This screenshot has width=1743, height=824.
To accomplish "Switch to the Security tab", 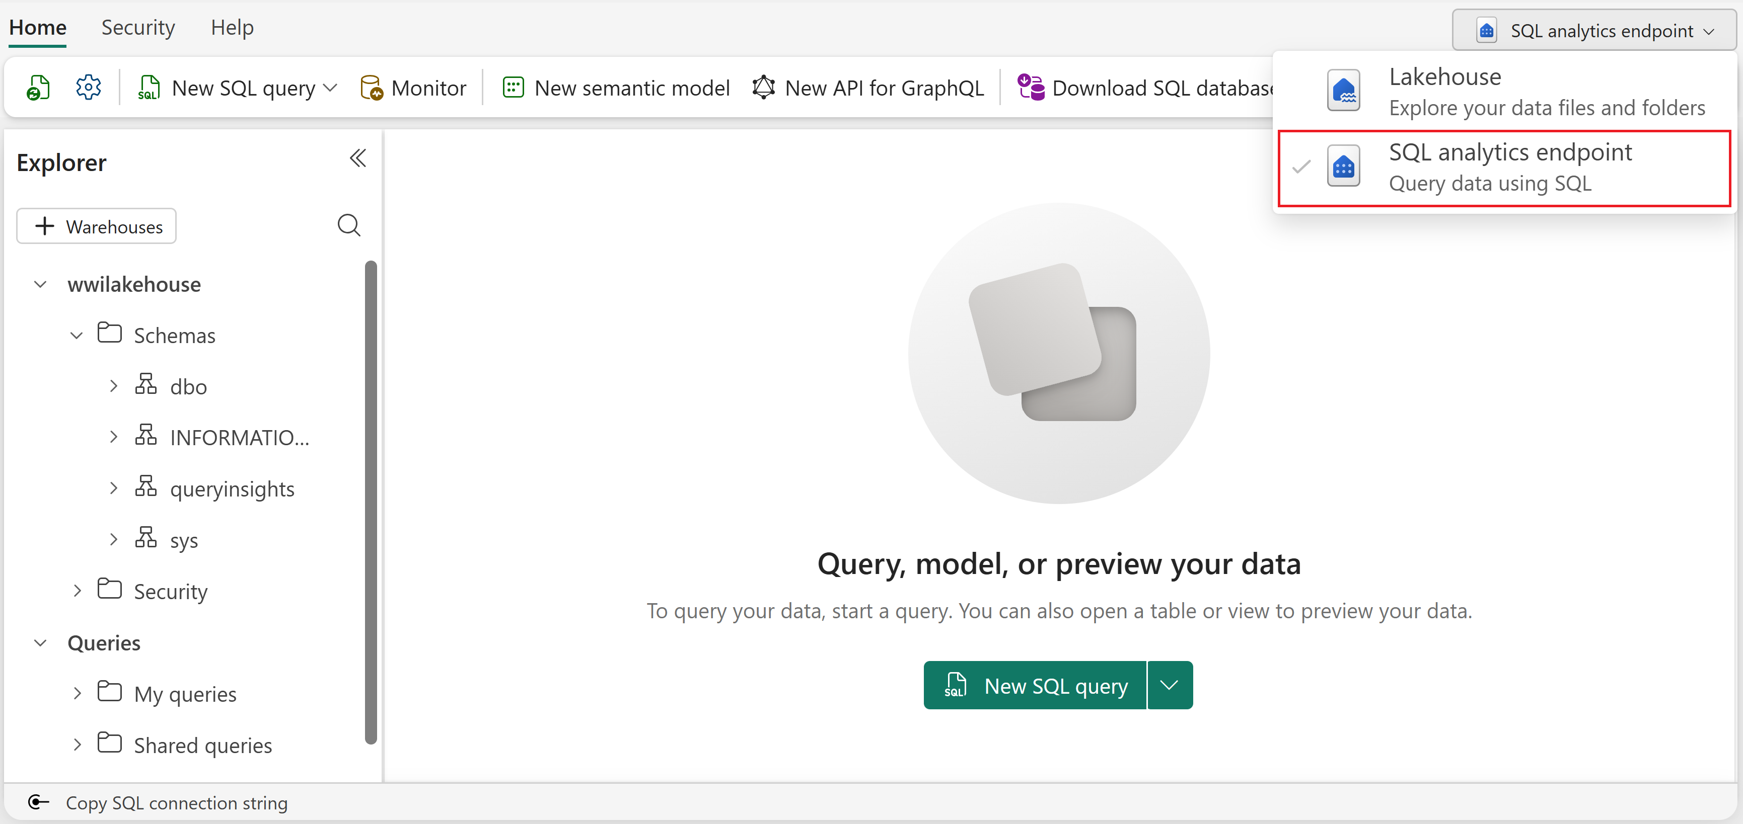I will [138, 27].
